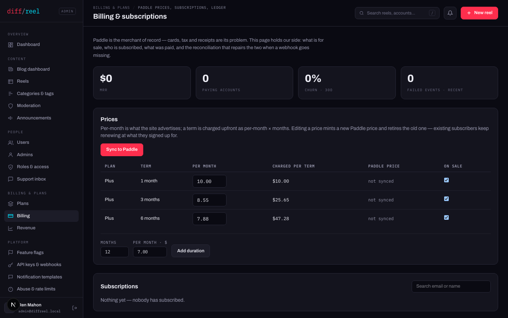Click the Moderation shield icon
The width and height of the screenshot is (508, 318).
11,106
